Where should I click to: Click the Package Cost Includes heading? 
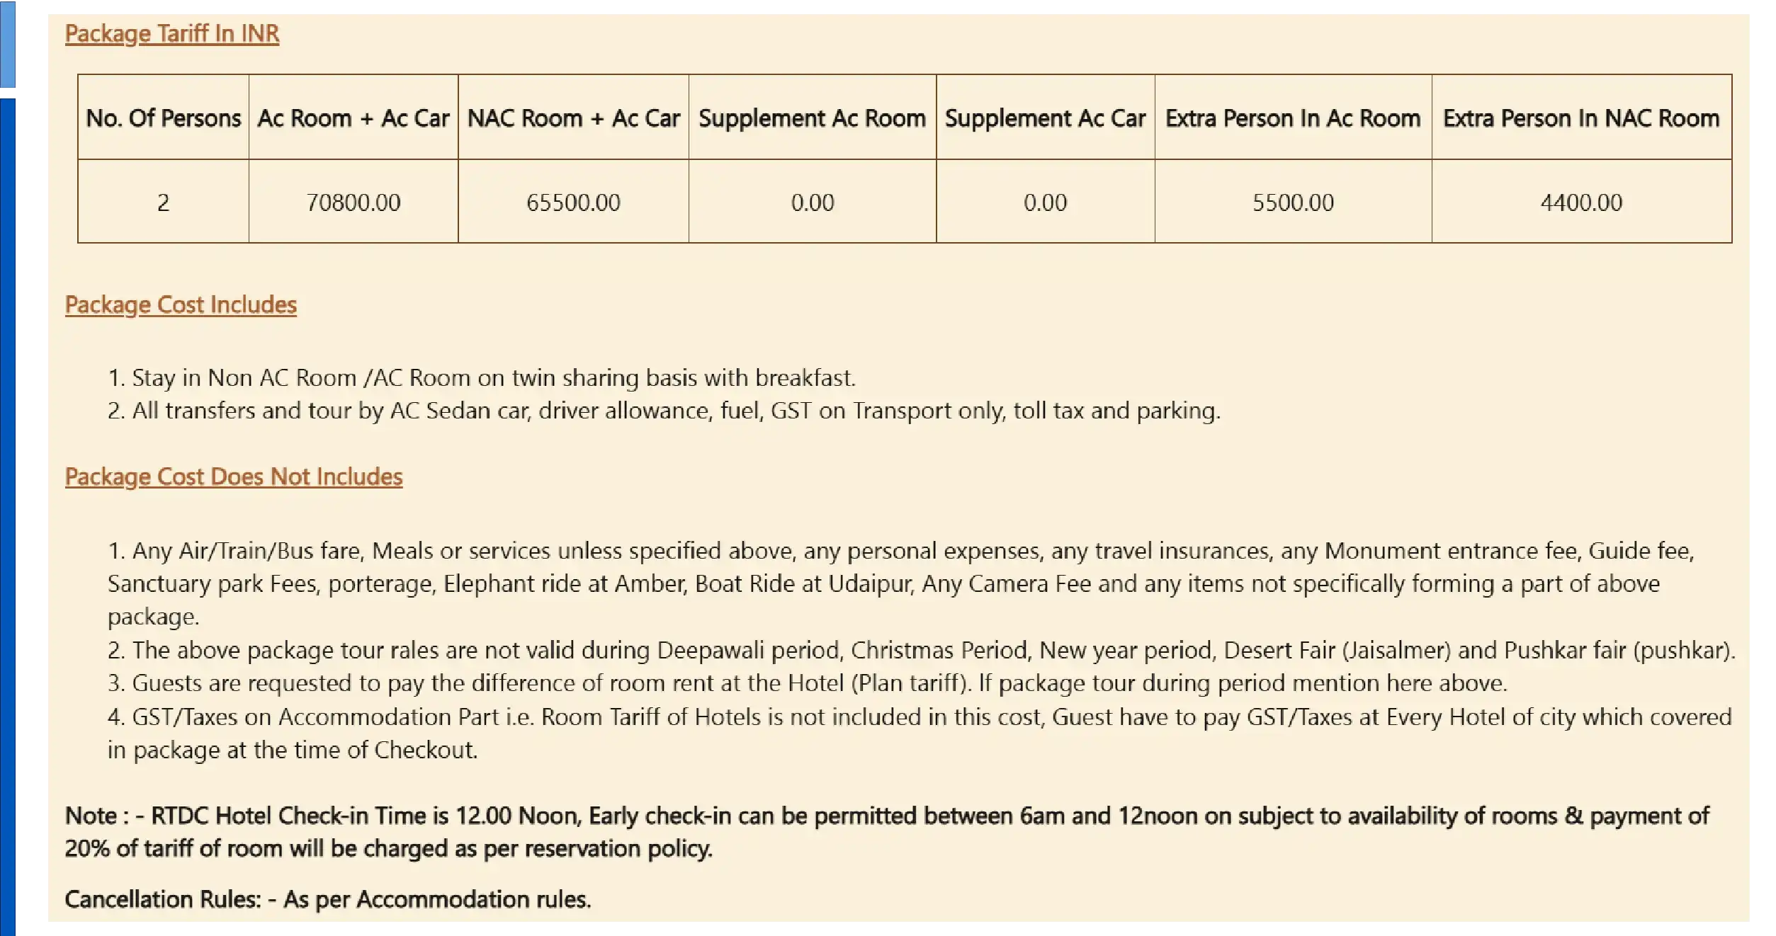[x=181, y=304]
